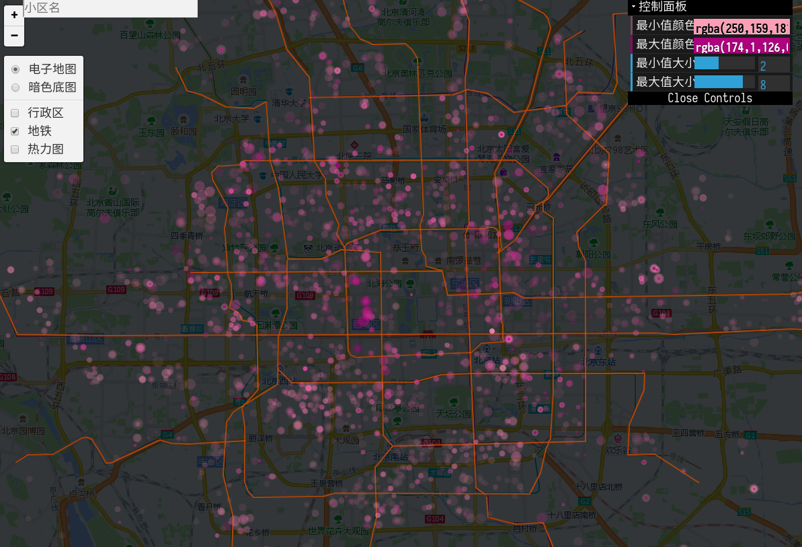
Task: Select the 电子地图 basemap radio button
Action: 15,69
